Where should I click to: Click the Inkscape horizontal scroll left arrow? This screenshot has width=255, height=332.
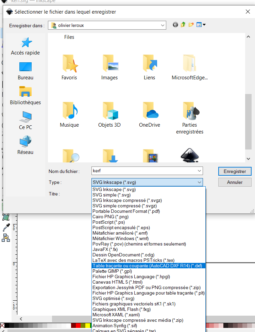click(x=21, y=319)
